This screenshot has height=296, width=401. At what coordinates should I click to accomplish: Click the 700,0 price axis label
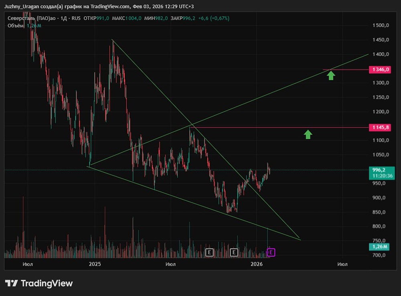(379, 255)
